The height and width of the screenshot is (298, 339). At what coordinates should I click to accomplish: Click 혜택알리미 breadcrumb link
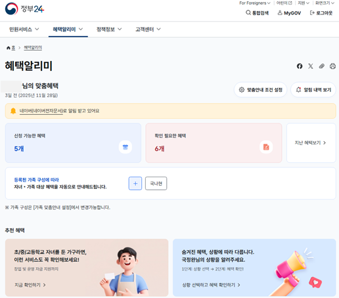pyautogui.click(x=33, y=47)
